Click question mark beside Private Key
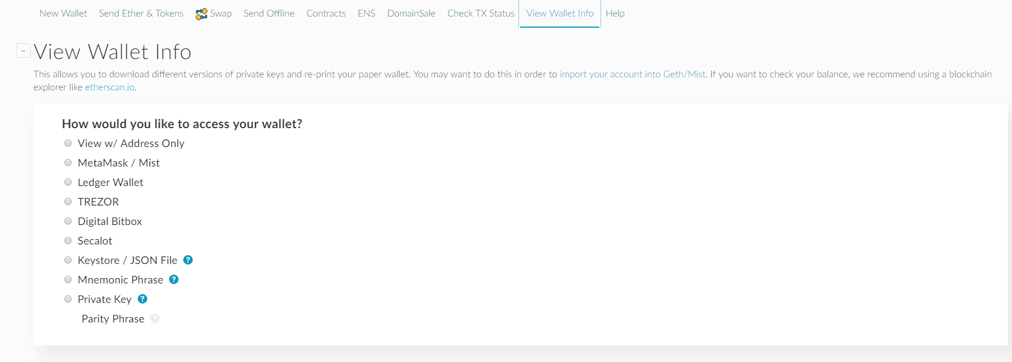The width and height of the screenshot is (1012, 362). [142, 299]
